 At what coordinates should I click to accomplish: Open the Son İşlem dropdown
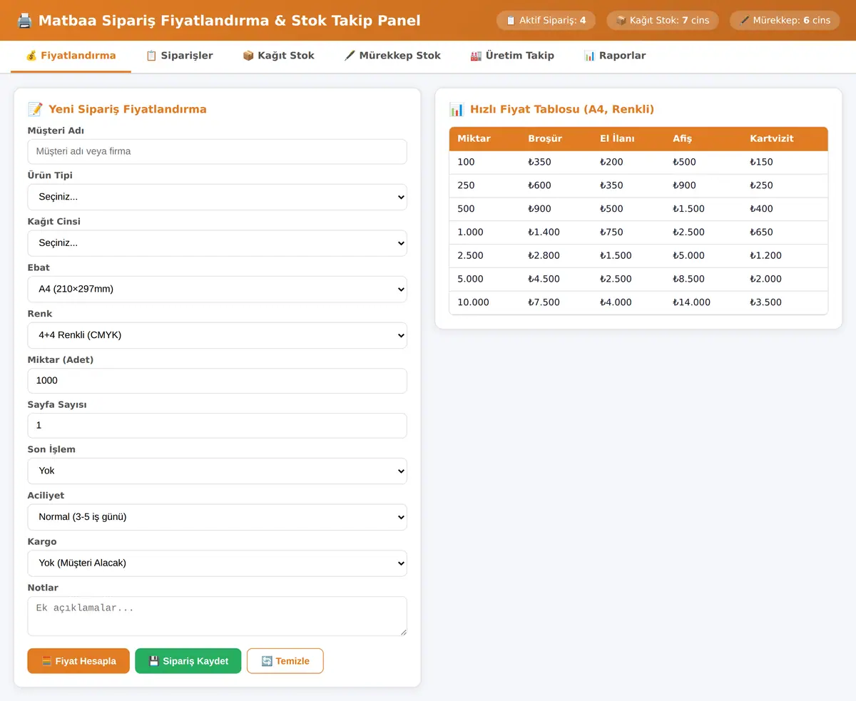point(218,471)
